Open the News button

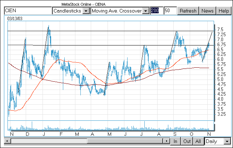(207, 11)
